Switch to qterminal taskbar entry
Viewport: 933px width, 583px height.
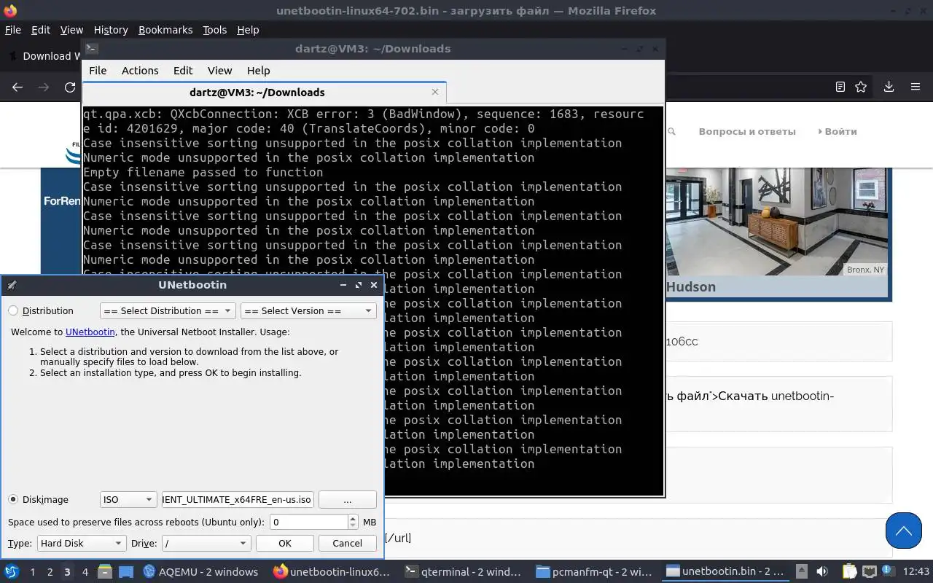[462, 571]
